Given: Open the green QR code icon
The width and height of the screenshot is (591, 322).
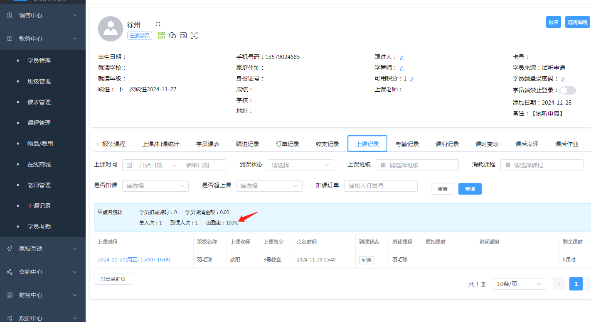Looking at the screenshot, I should pyautogui.click(x=162, y=35).
